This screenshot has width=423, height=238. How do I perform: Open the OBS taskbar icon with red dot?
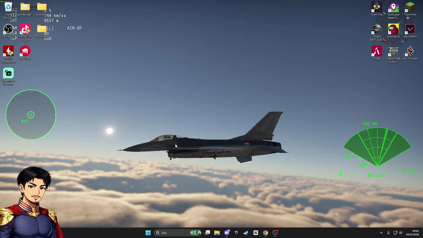point(275,233)
